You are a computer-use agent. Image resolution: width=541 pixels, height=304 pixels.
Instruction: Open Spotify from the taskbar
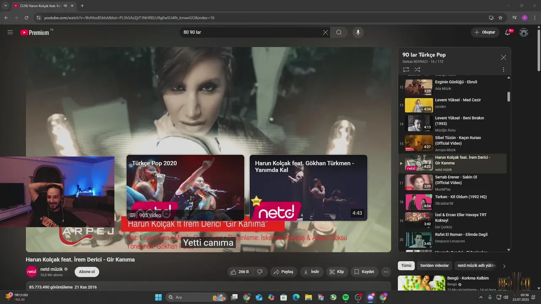345,297
